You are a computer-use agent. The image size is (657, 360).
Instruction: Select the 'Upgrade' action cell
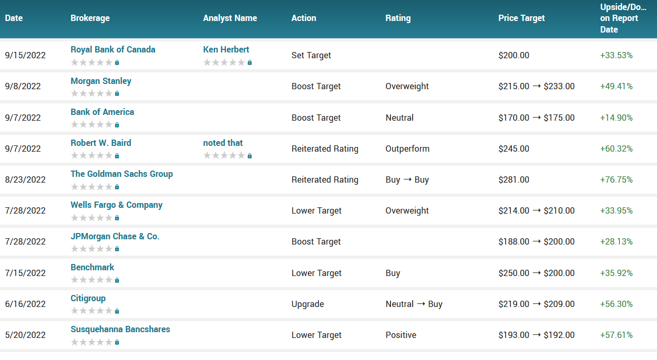coord(307,304)
